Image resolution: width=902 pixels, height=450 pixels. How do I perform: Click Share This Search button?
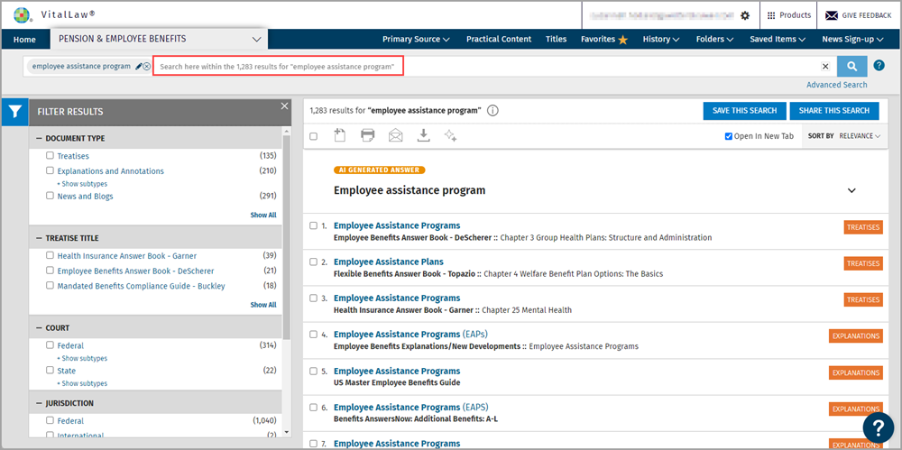[x=834, y=111]
